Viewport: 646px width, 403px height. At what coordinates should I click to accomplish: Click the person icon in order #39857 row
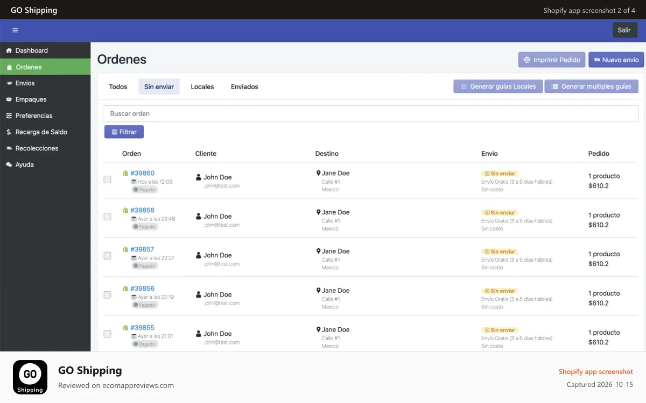point(199,255)
